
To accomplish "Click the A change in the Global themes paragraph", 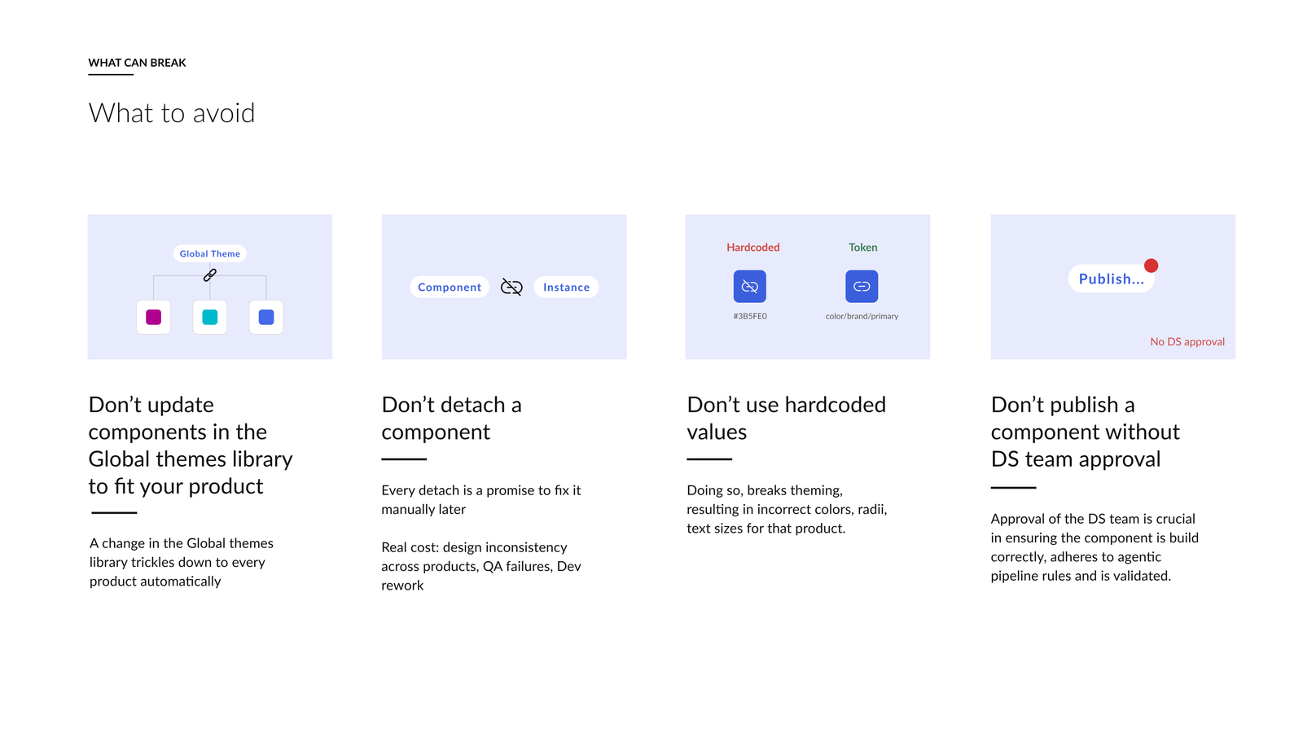I will (x=182, y=562).
